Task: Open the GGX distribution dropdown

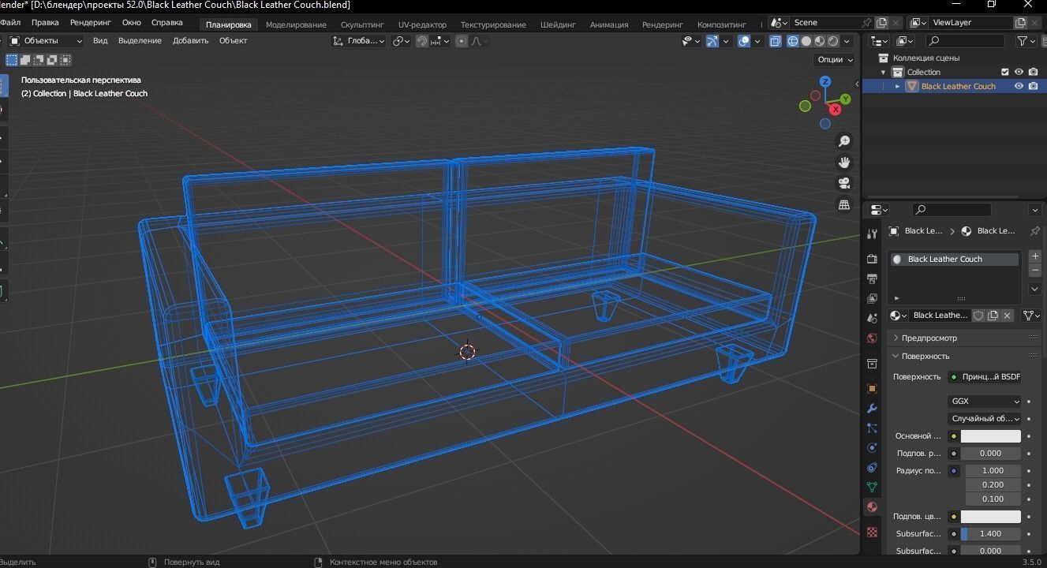Action: [x=985, y=402]
